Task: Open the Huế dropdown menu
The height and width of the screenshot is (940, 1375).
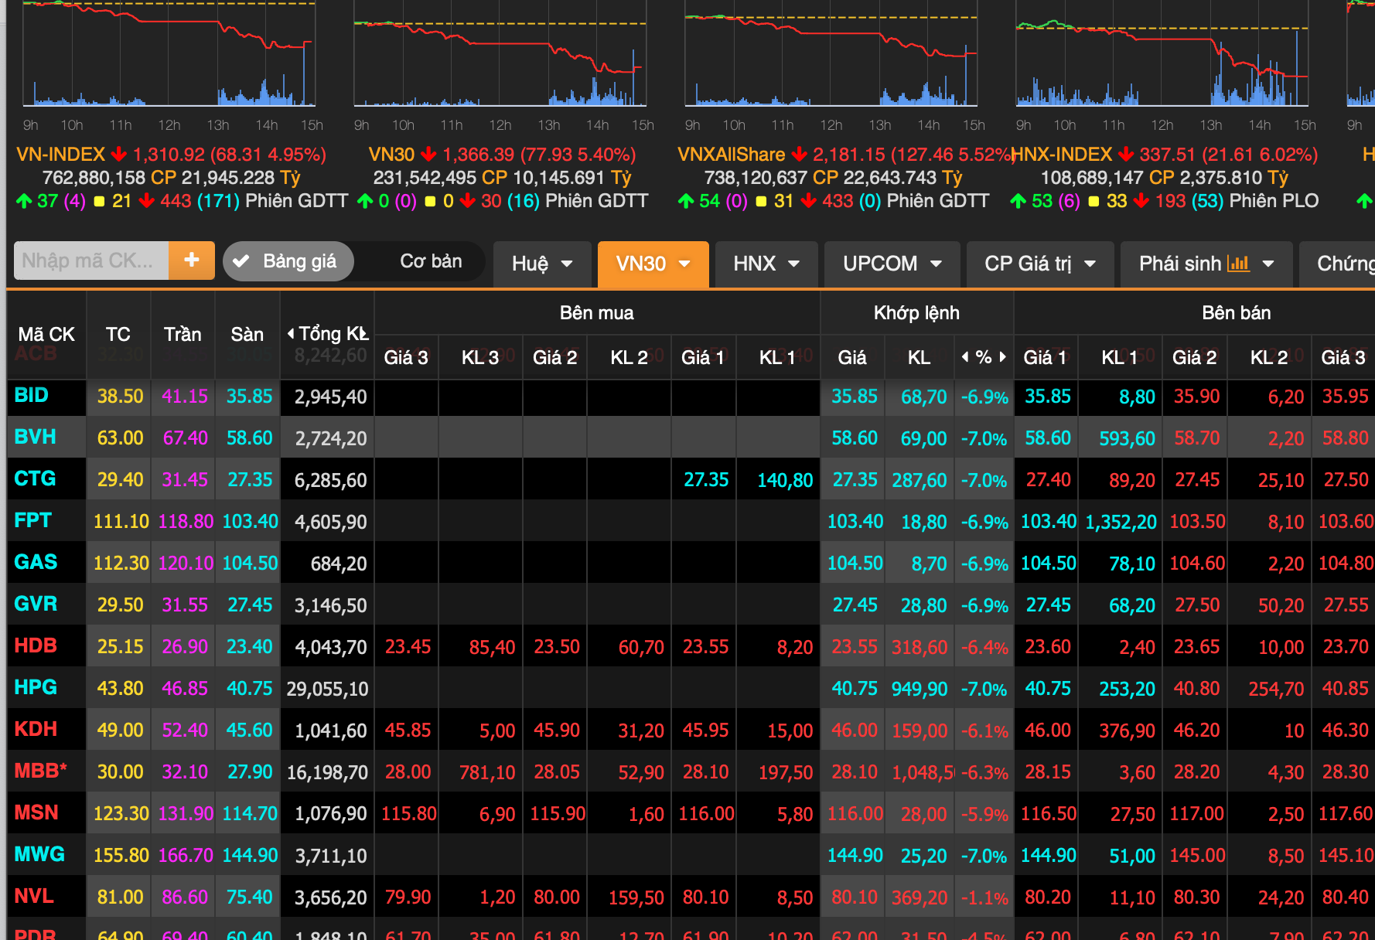Action: click(x=542, y=264)
